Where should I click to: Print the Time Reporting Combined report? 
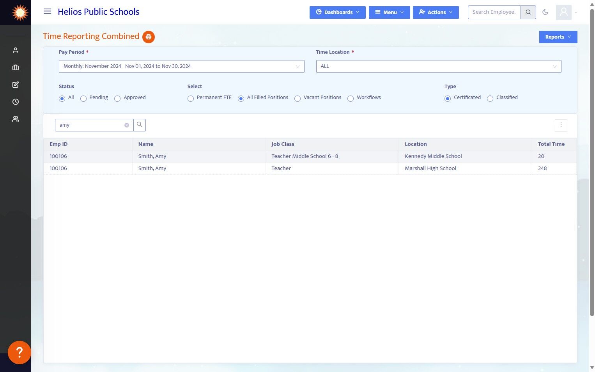tap(149, 37)
